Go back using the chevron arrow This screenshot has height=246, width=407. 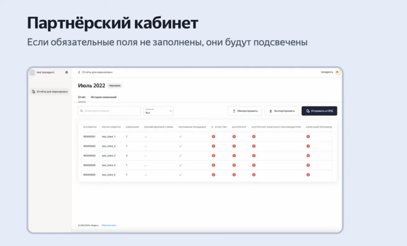tap(79, 72)
